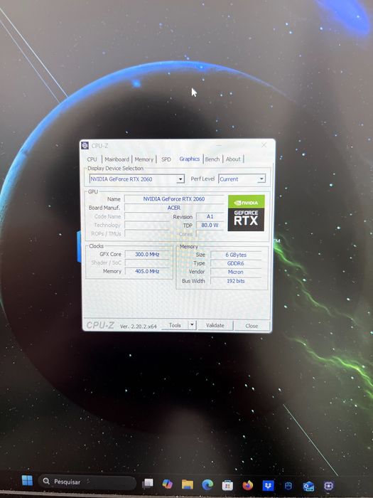Switch to the Mainboard tab
Screen dimensions: 373x498
117,159
